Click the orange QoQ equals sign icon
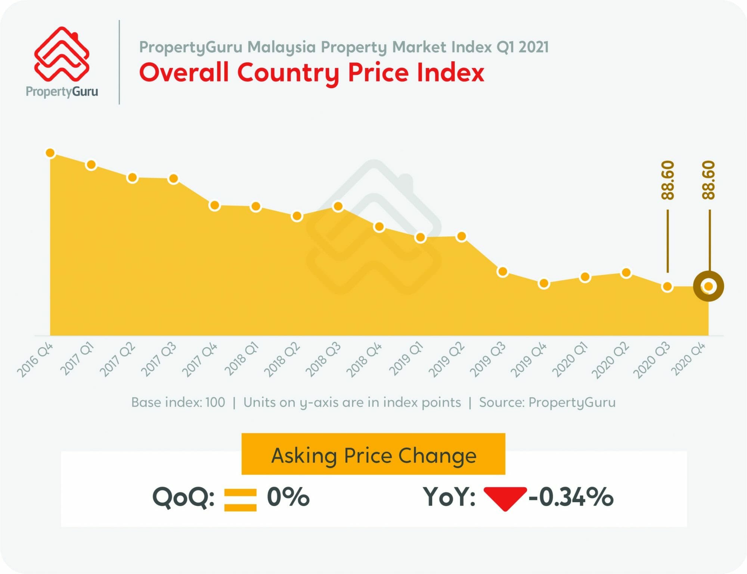Image resolution: width=747 pixels, height=574 pixels. 240,500
